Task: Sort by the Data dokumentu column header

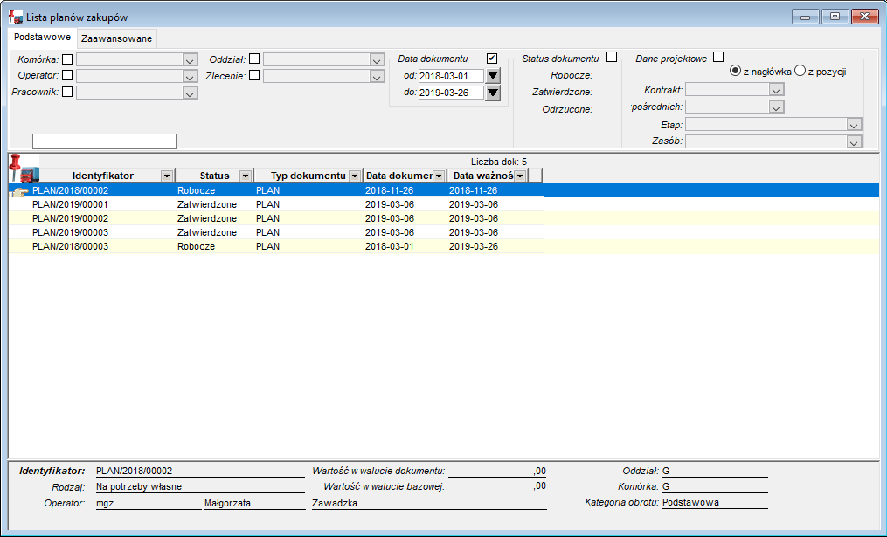Action: [398, 176]
